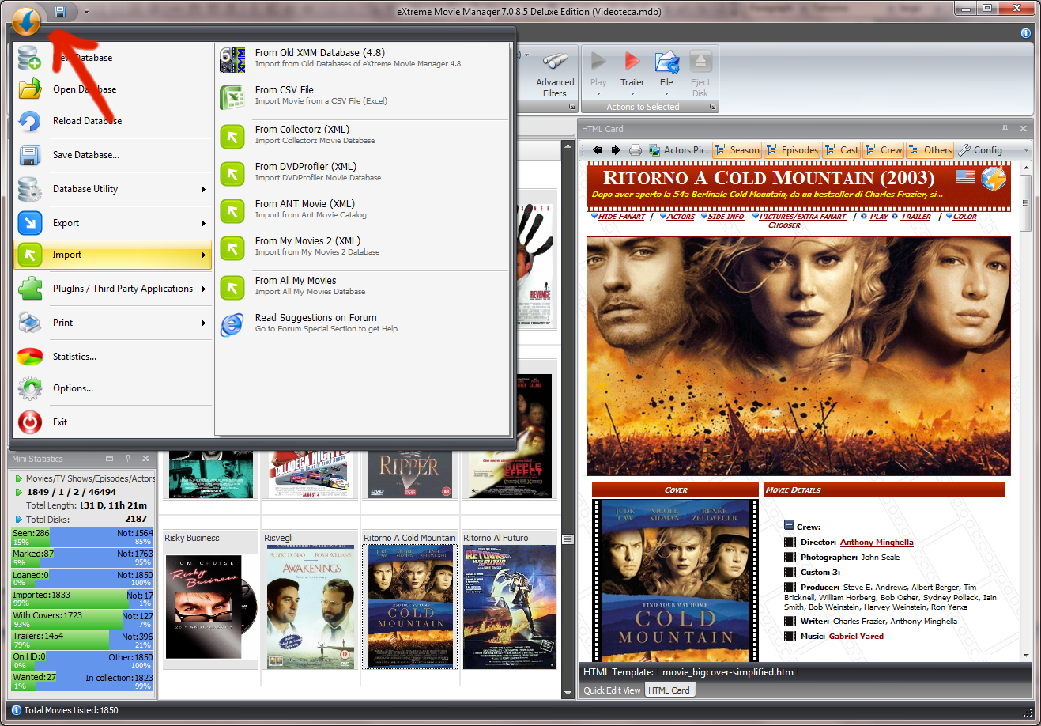Import From All My Movies database

(362, 286)
